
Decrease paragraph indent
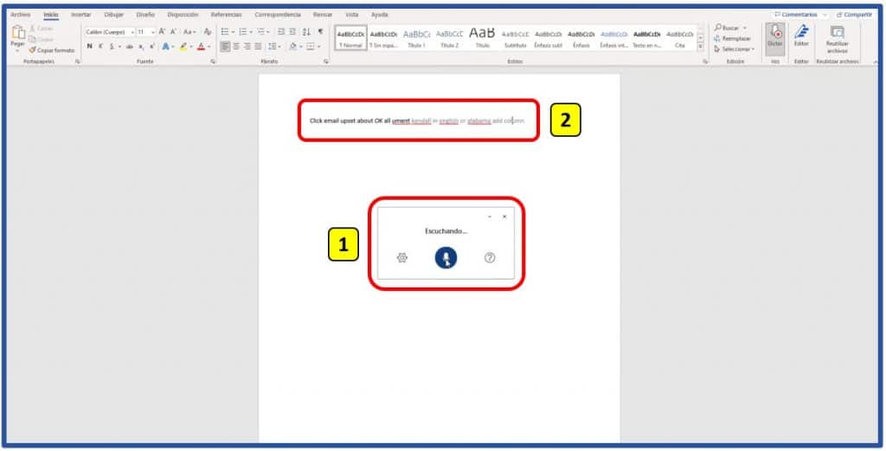click(x=281, y=32)
